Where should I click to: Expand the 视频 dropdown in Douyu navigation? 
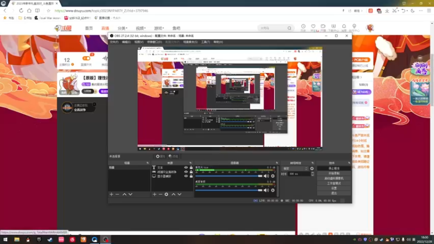pyautogui.click(x=141, y=28)
